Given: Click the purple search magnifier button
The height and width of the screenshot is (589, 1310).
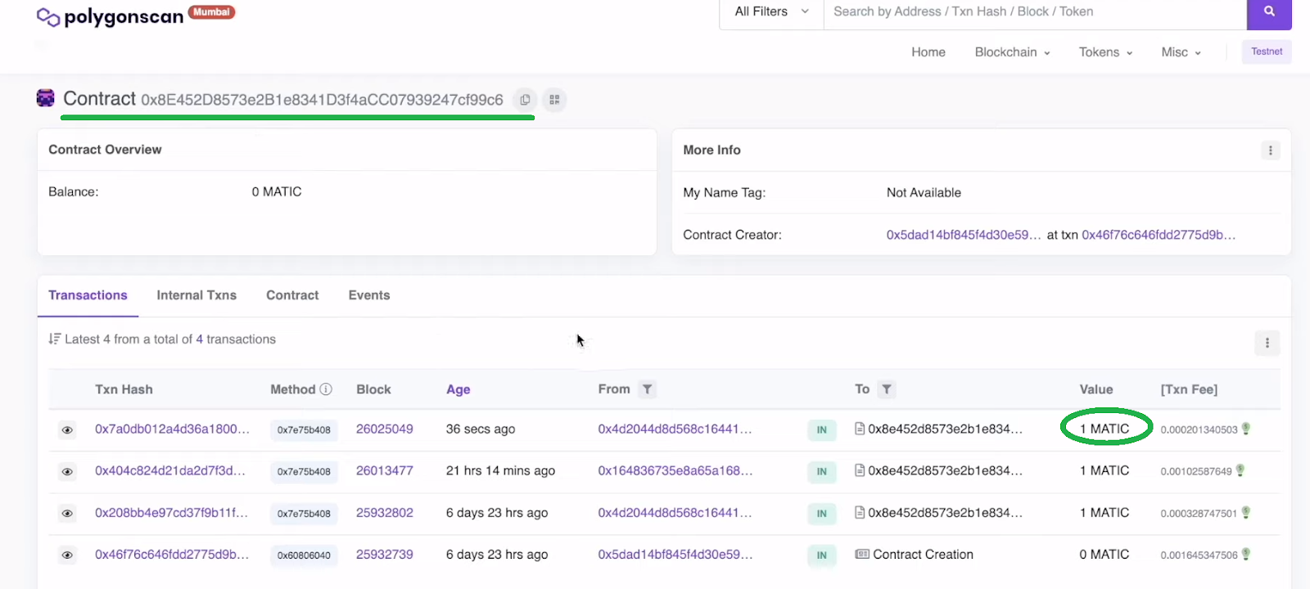Looking at the screenshot, I should click(1269, 12).
